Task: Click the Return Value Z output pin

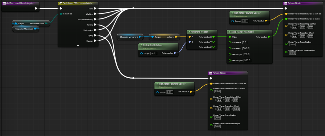Action: tap(214, 47)
